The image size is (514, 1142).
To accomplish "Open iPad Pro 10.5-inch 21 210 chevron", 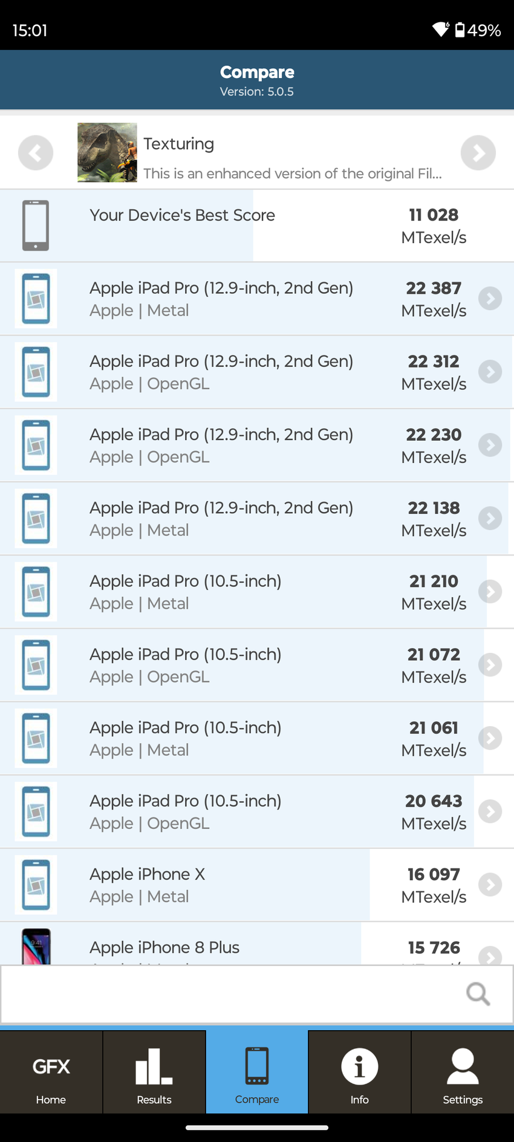I will tap(490, 591).
